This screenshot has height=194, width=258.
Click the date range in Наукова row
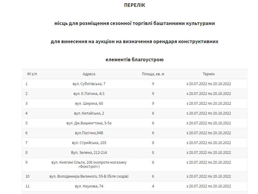[209, 186]
